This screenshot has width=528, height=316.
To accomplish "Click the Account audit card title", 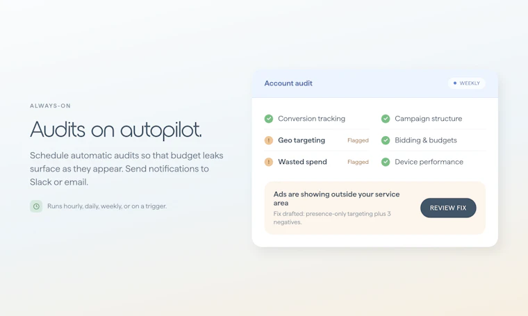I will point(288,83).
